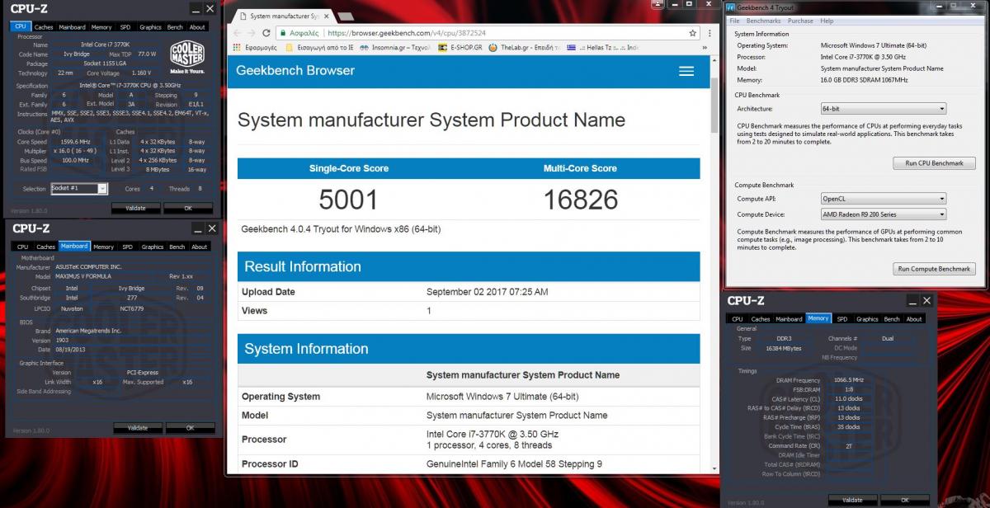Click OK in the top CPU-Z CPU window

(x=188, y=209)
